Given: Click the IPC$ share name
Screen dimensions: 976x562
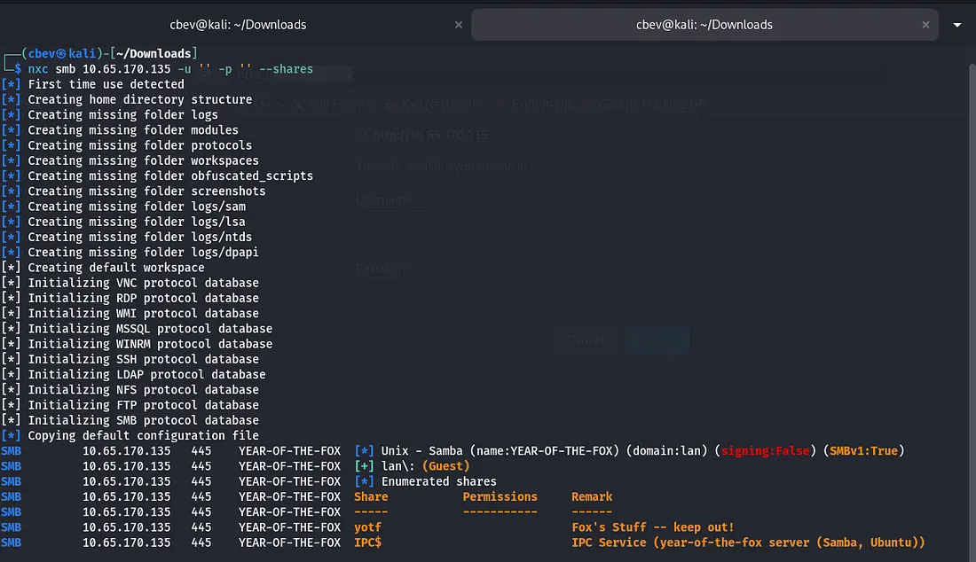Looking at the screenshot, I should [368, 542].
